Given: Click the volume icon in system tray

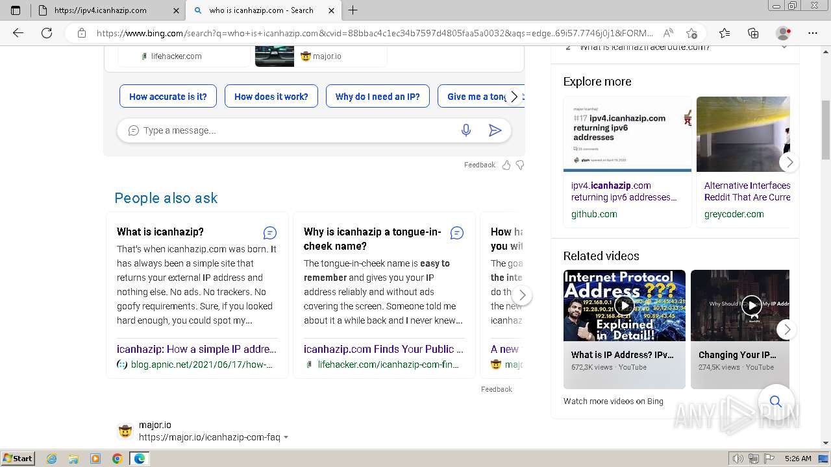Looking at the screenshot, I should [x=738, y=459].
